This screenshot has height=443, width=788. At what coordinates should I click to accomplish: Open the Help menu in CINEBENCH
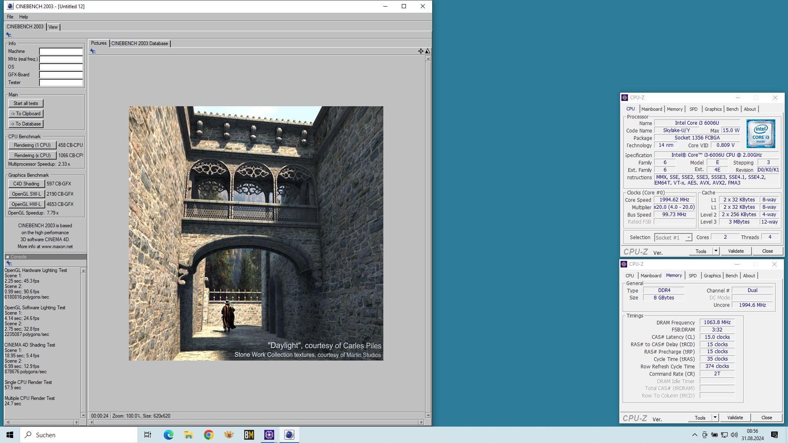tap(23, 17)
